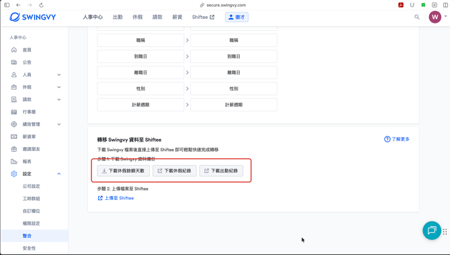
Task: Click the search magnifier icon
Action: (x=417, y=17)
